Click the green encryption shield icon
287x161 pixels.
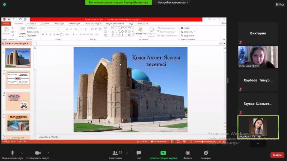[5, 4]
